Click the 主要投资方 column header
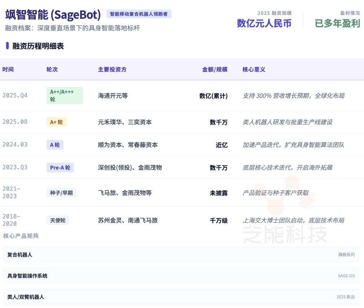 112,69
